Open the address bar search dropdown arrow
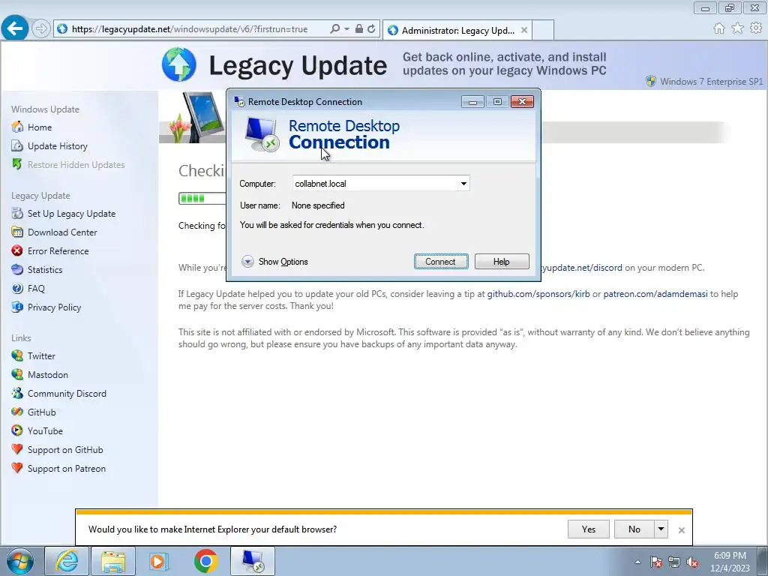 [346, 29]
